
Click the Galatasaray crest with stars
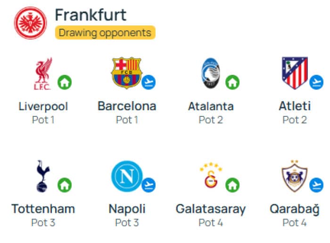click(x=211, y=175)
